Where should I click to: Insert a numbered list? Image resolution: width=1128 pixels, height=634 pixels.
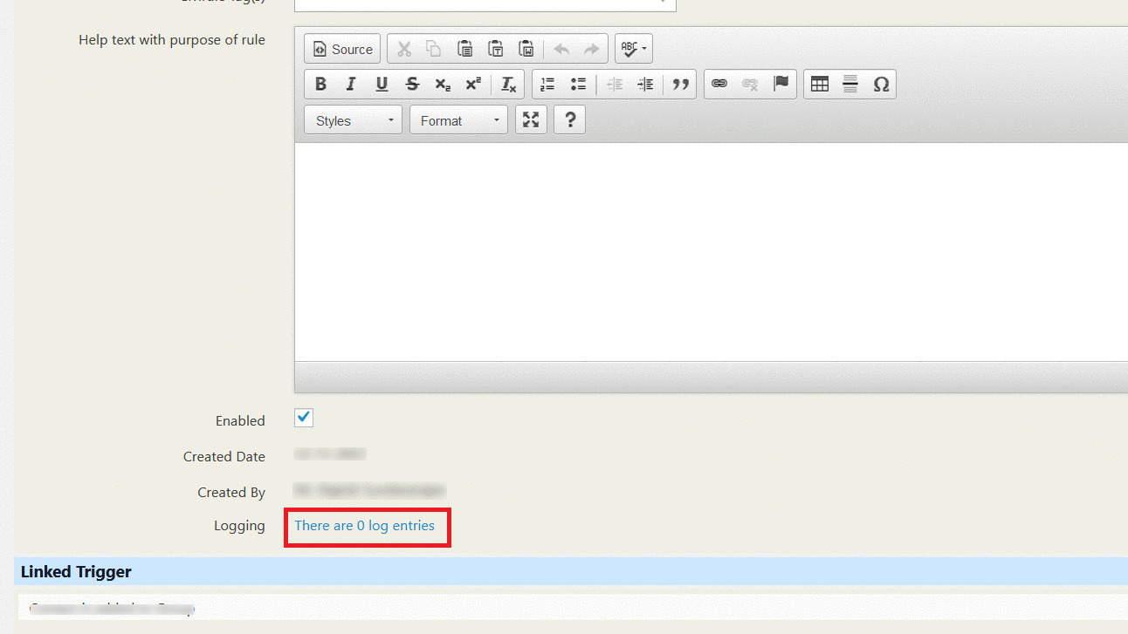547,85
